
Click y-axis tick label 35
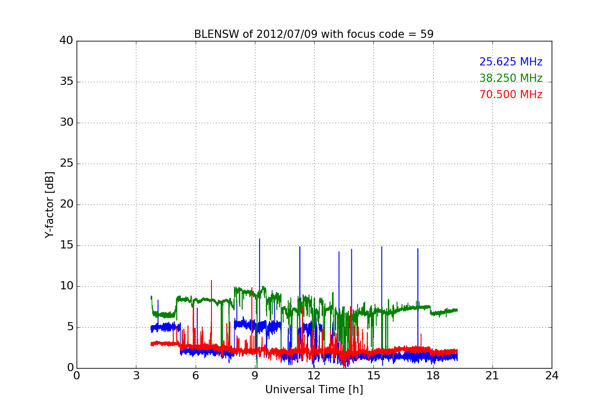tap(66, 82)
